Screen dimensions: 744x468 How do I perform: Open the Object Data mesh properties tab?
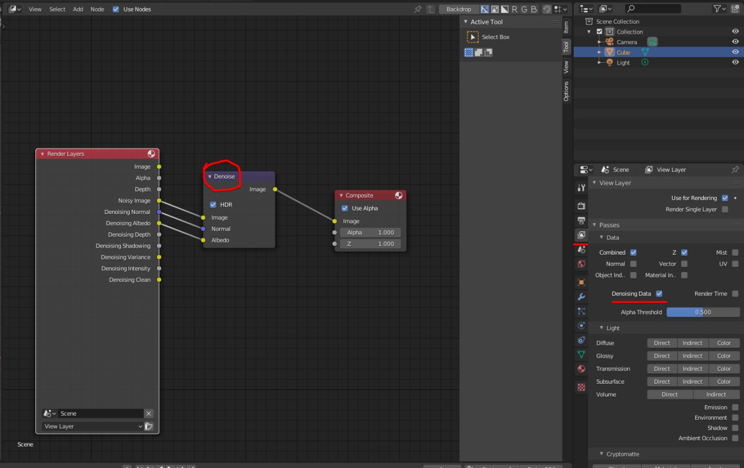click(x=581, y=355)
